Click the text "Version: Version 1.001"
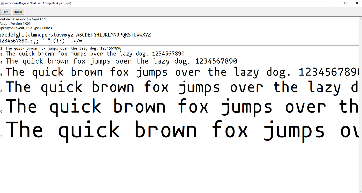This screenshot has height=193, width=362. click(x=15, y=24)
